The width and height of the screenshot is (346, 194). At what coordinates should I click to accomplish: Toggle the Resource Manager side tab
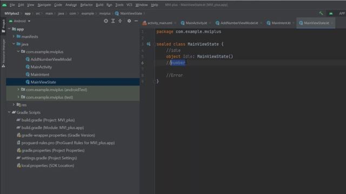pos(3,53)
